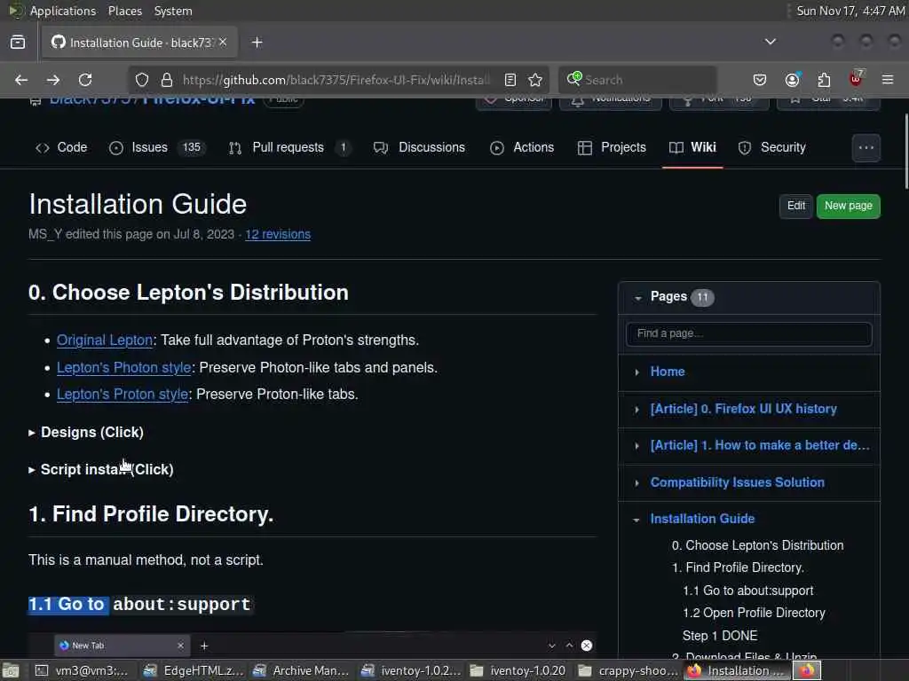Open the Security tab
Image resolution: width=909 pixels, height=681 pixels.
tap(771, 148)
